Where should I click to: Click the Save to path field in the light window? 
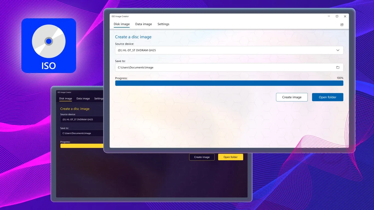click(229, 68)
